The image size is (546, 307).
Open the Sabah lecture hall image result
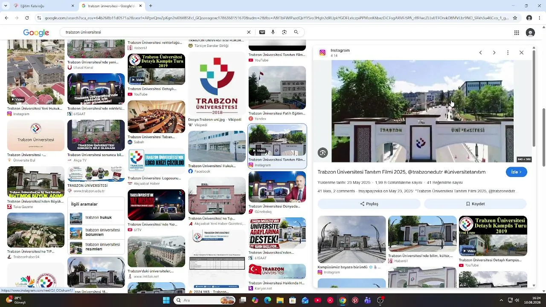(x=156, y=117)
